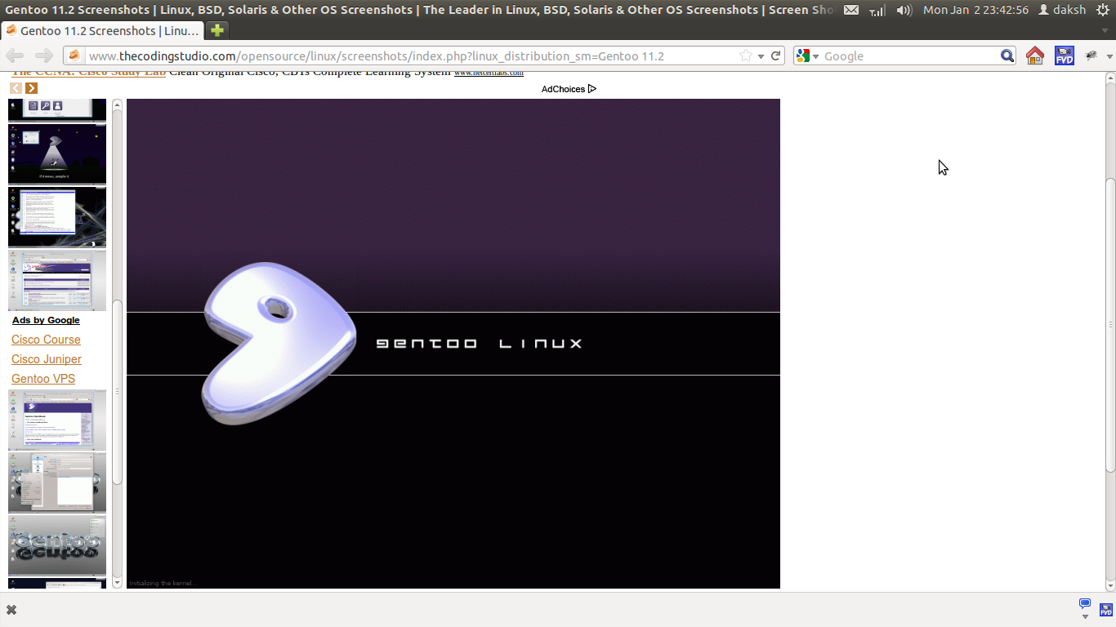This screenshot has height=627, width=1116.
Task: Open the network signal indicator
Action: [877, 10]
